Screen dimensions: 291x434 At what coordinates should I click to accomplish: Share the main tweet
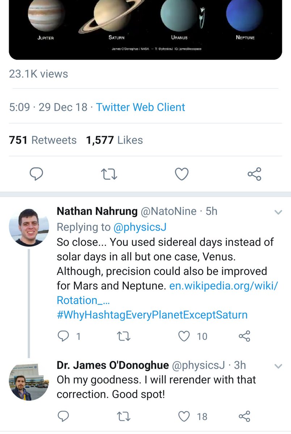click(254, 174)
